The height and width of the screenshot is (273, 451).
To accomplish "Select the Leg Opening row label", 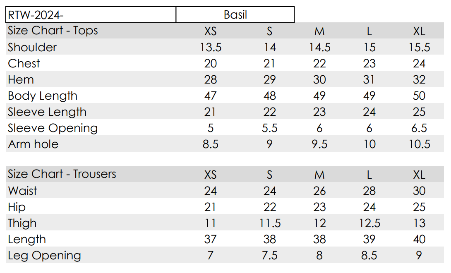I will (44, 256).
